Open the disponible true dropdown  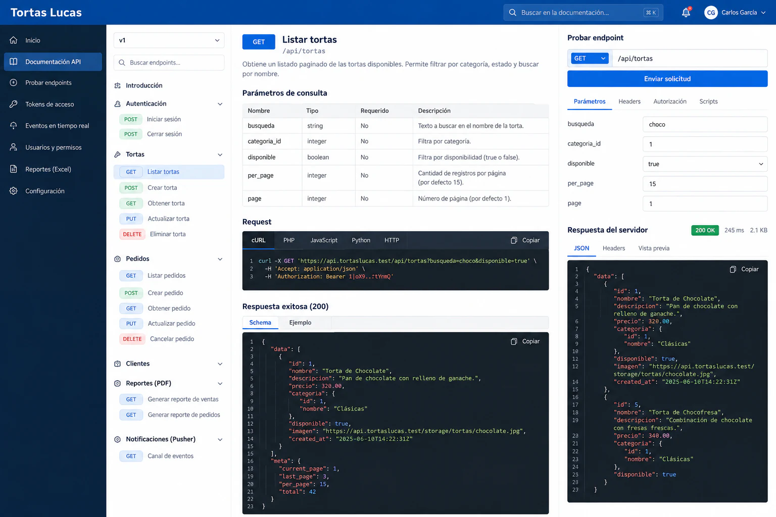click(705, 164)
